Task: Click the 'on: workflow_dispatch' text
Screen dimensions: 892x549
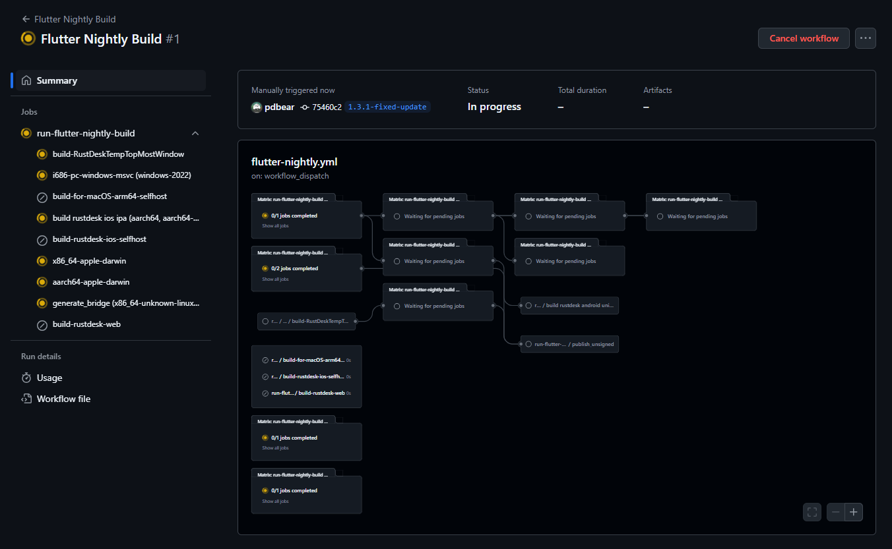Action: pyautogui.click(x=290, y=176)
